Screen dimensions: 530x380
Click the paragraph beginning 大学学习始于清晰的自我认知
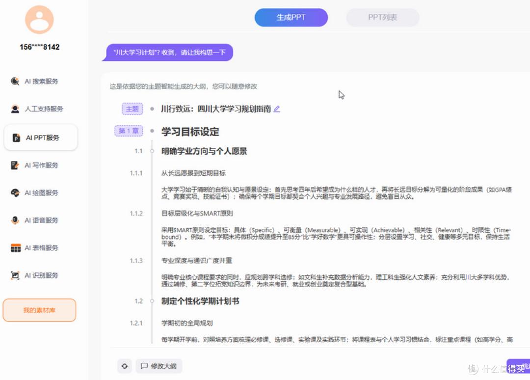pyautogui.click(x=337, y=193)
